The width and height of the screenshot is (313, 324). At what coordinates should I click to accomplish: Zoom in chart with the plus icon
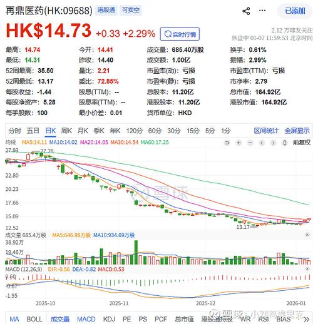click(239, 143)
